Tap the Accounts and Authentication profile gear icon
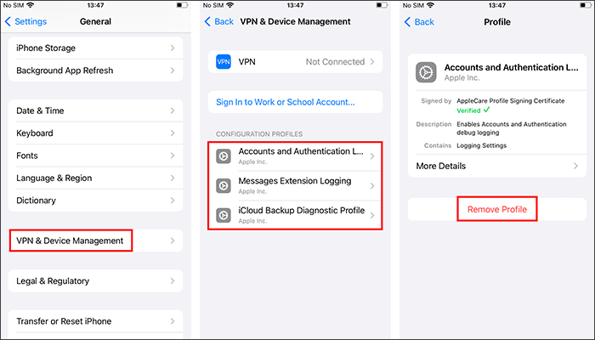The image size is (595, 340). (x=223, y=156)
